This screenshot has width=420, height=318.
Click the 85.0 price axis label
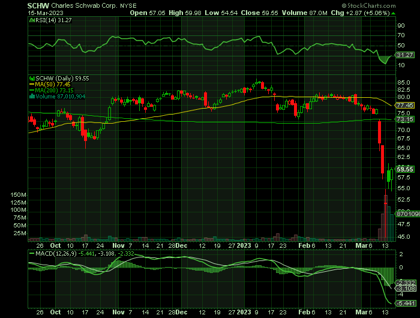pos(404,83)
